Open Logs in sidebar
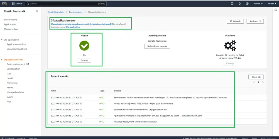Screen dimensions: 279x139 (9, 74)
